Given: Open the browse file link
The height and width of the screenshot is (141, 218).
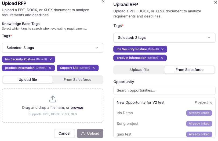Looking at the screenshot, I should [77, 108].
